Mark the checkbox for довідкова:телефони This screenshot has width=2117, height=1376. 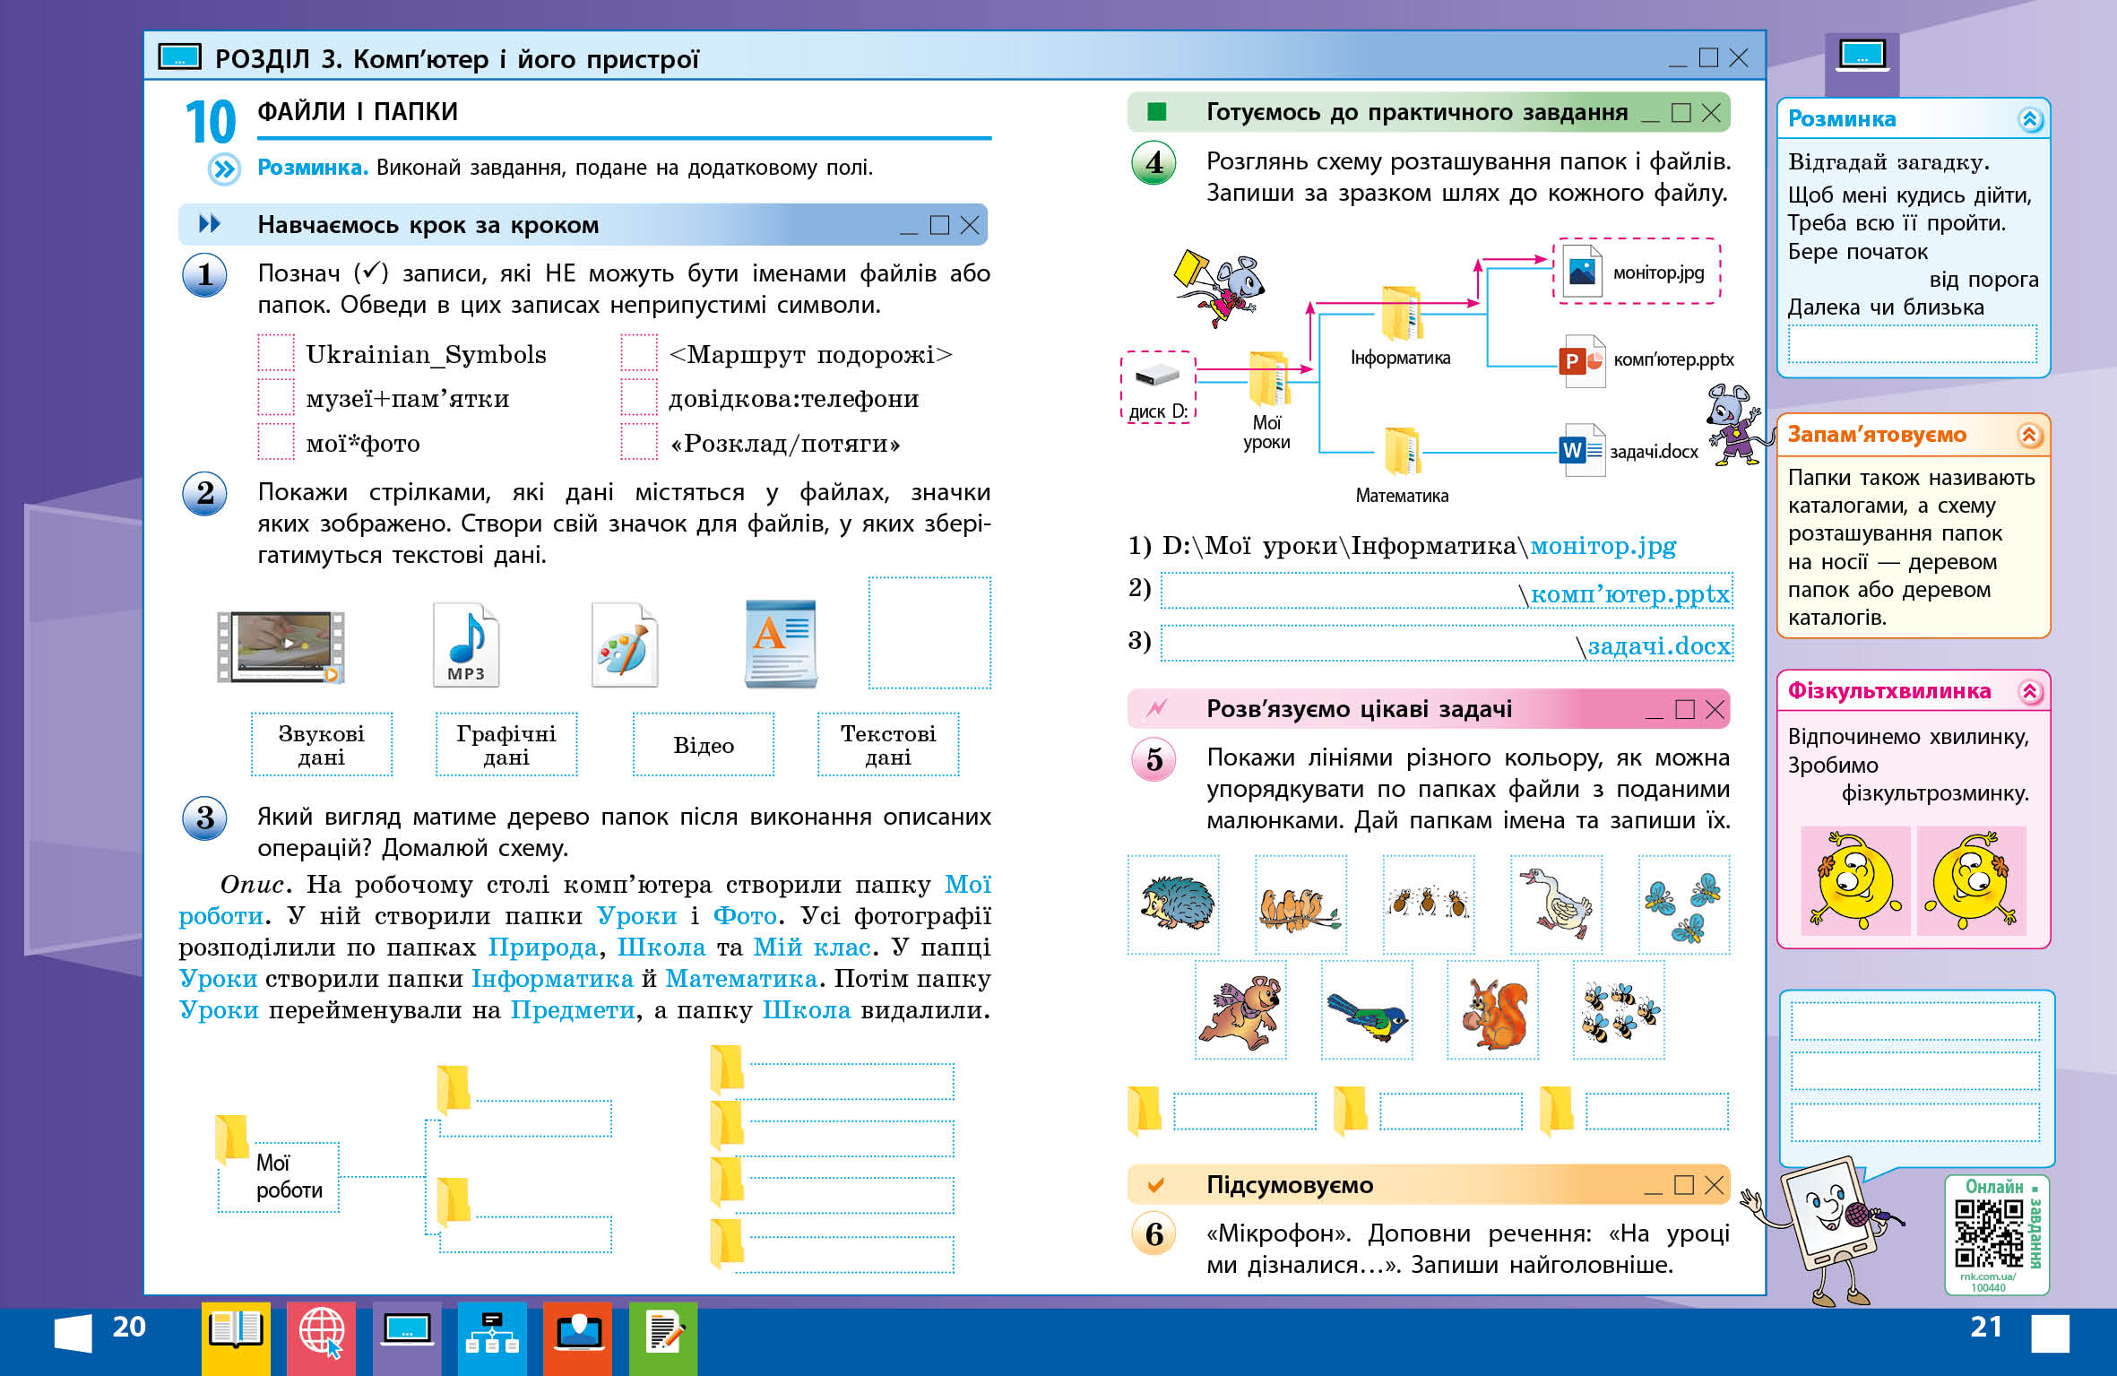click(638, 397)
